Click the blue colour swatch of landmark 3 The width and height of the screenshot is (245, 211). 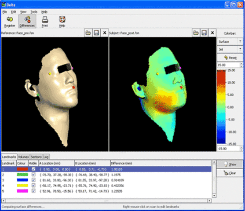click(x=22, y=180)
